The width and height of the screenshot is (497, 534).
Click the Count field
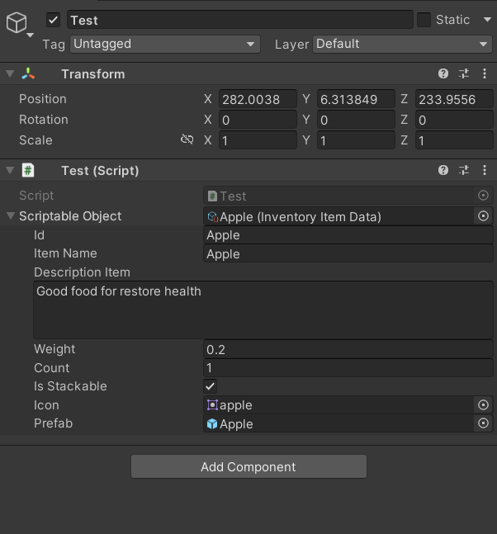coord(348,368)
